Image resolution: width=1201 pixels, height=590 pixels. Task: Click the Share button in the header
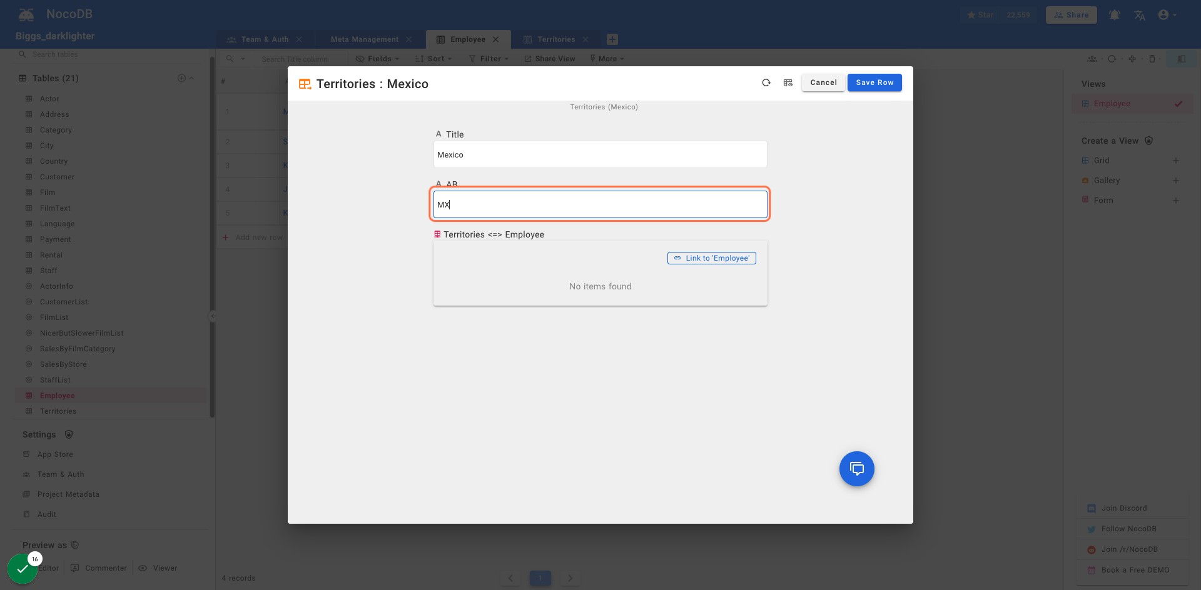tap(1071, 15)
